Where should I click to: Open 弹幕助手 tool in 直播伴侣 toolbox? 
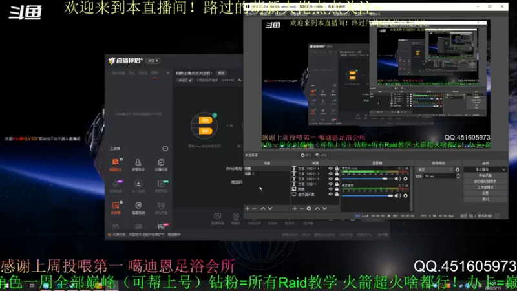116,164
